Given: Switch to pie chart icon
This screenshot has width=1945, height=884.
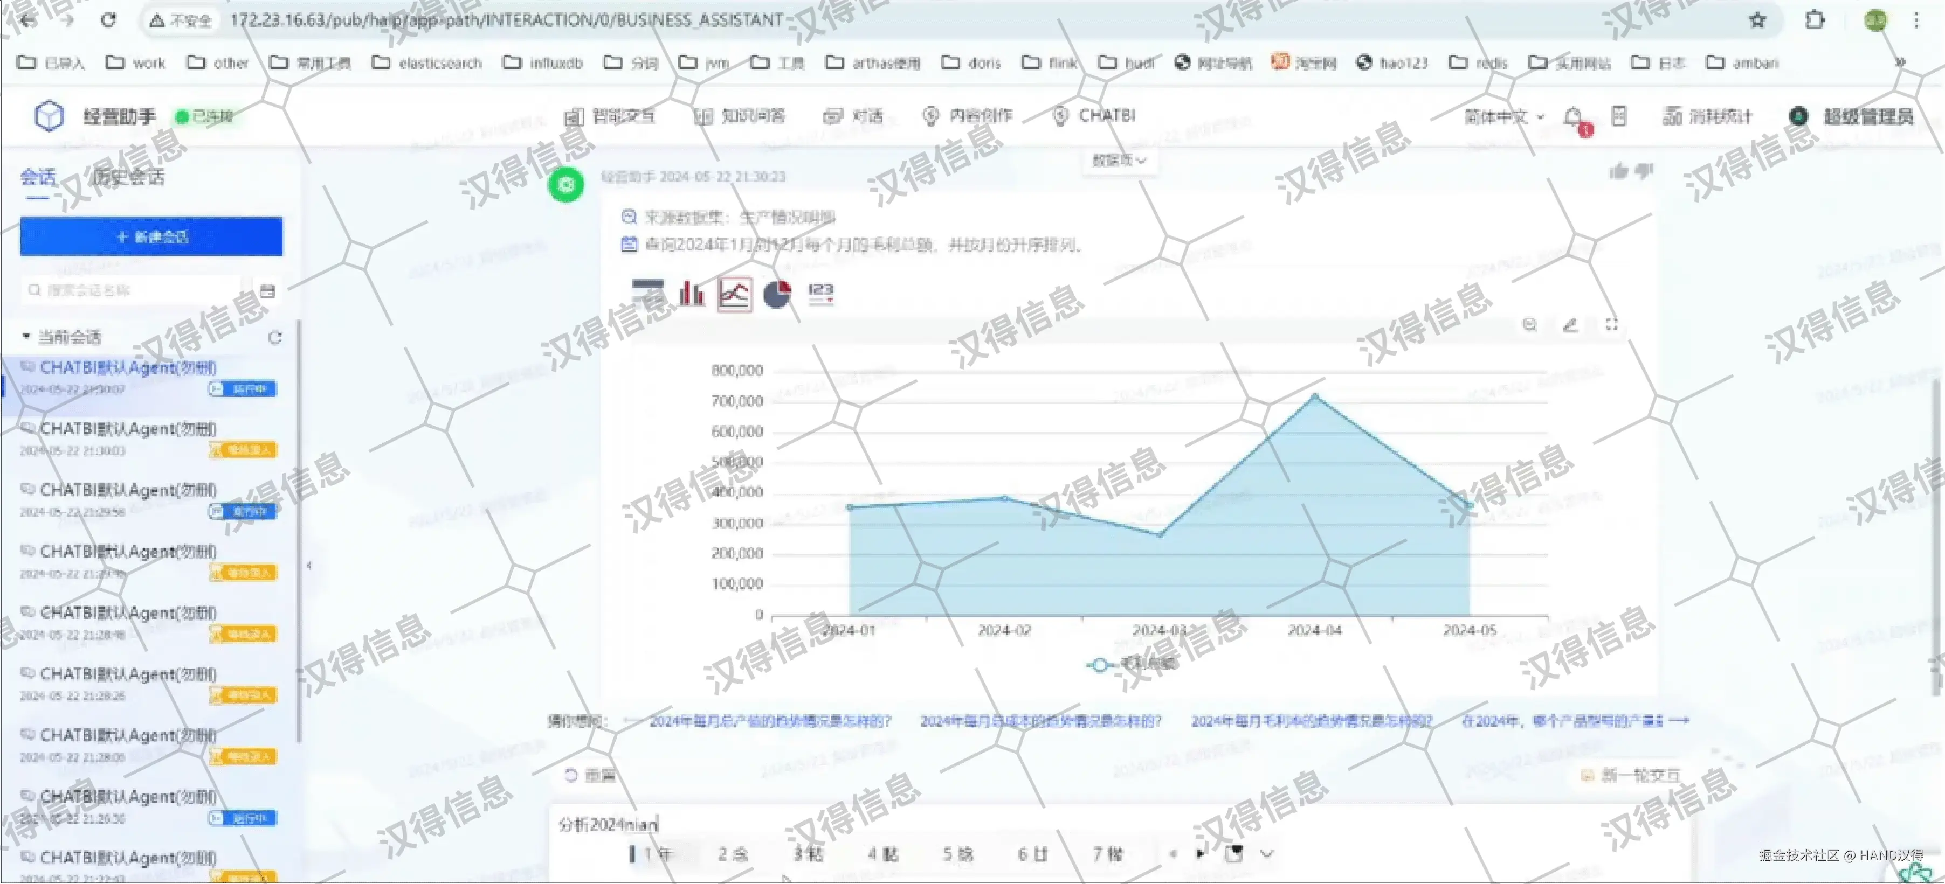Looking at the screenshot, I should tap(777, 294).
